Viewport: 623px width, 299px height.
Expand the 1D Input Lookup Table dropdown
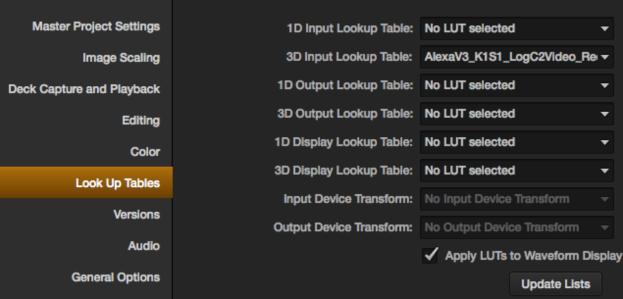coord(517,28)
